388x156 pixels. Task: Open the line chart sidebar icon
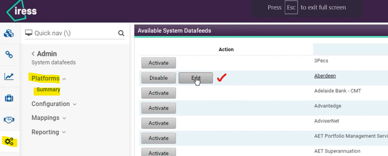pos(9,76)
